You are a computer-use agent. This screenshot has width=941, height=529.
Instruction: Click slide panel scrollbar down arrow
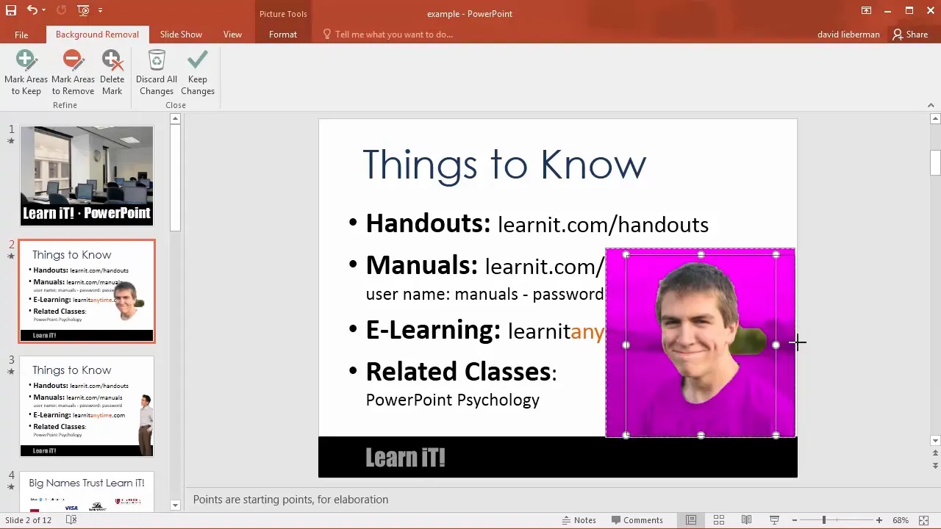(175, 505)
